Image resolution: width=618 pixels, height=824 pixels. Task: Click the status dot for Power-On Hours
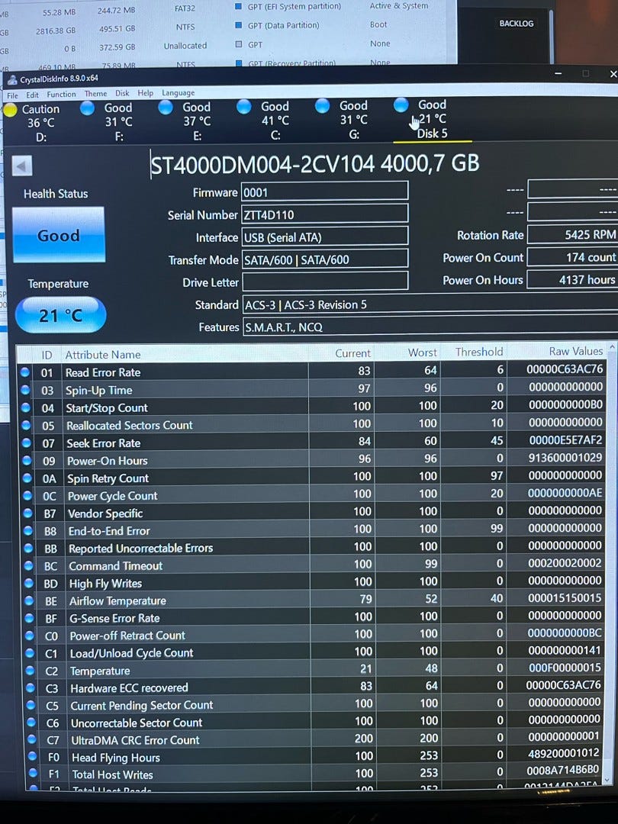pyautogui.click(x=27, y=460)
